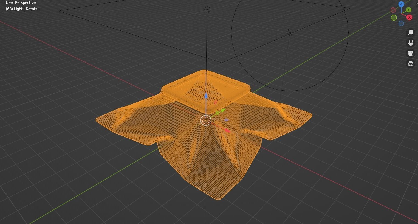
Task: Click the Pan view hand icon
Action: (x=411, y=43)
